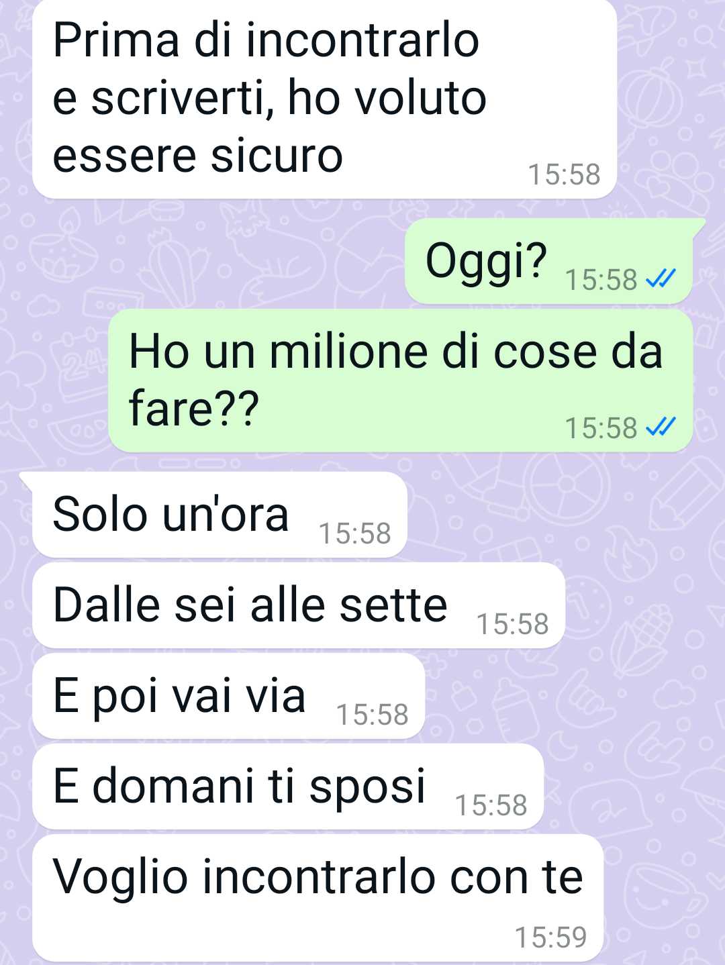Click the timestamp on 'Ho un milione di cose' message
725x965 pixels.
pyautogui.click(x=601, y=428)
